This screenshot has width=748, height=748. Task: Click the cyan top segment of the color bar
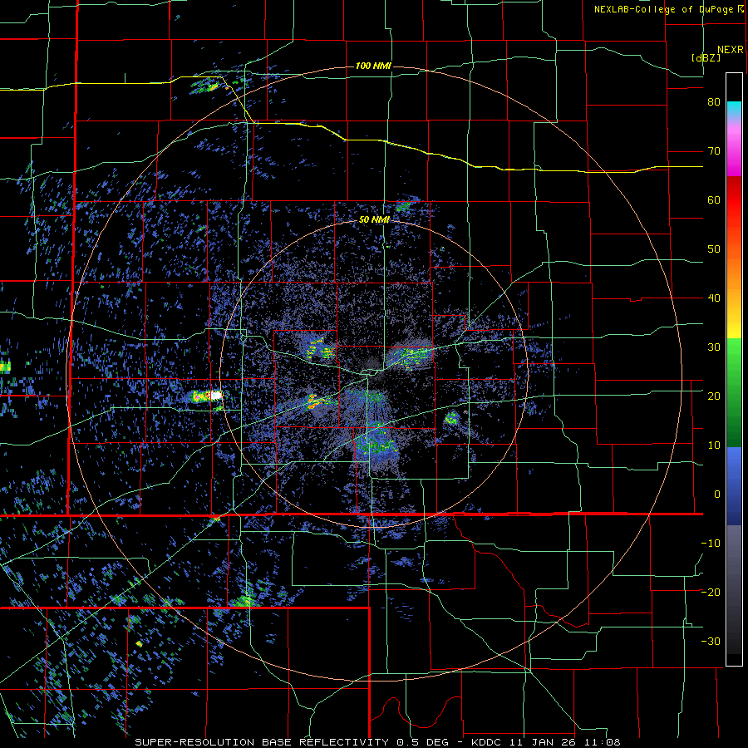click(734, 109)
